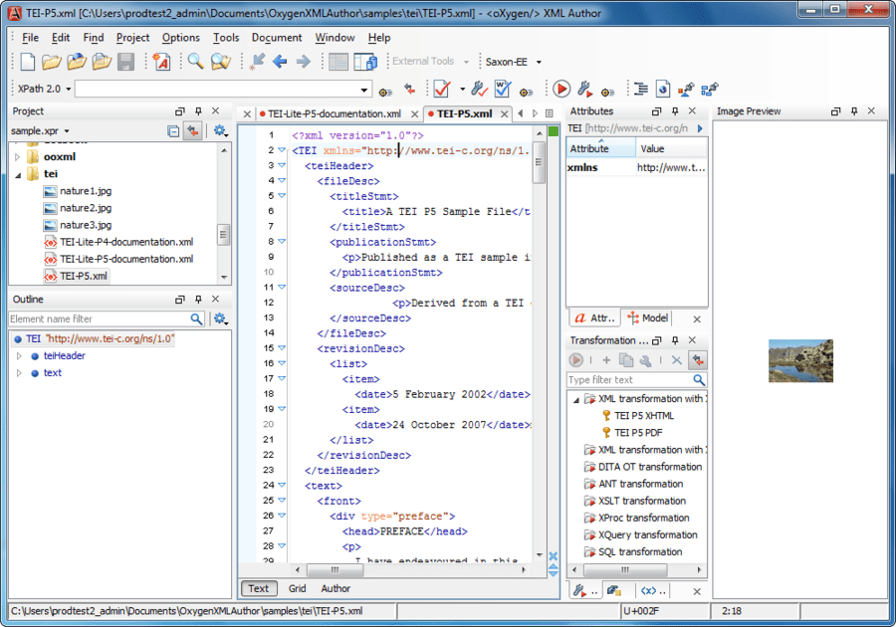Save the document using the Save icon
896x627 pixels.
click(x=124, y=61)
